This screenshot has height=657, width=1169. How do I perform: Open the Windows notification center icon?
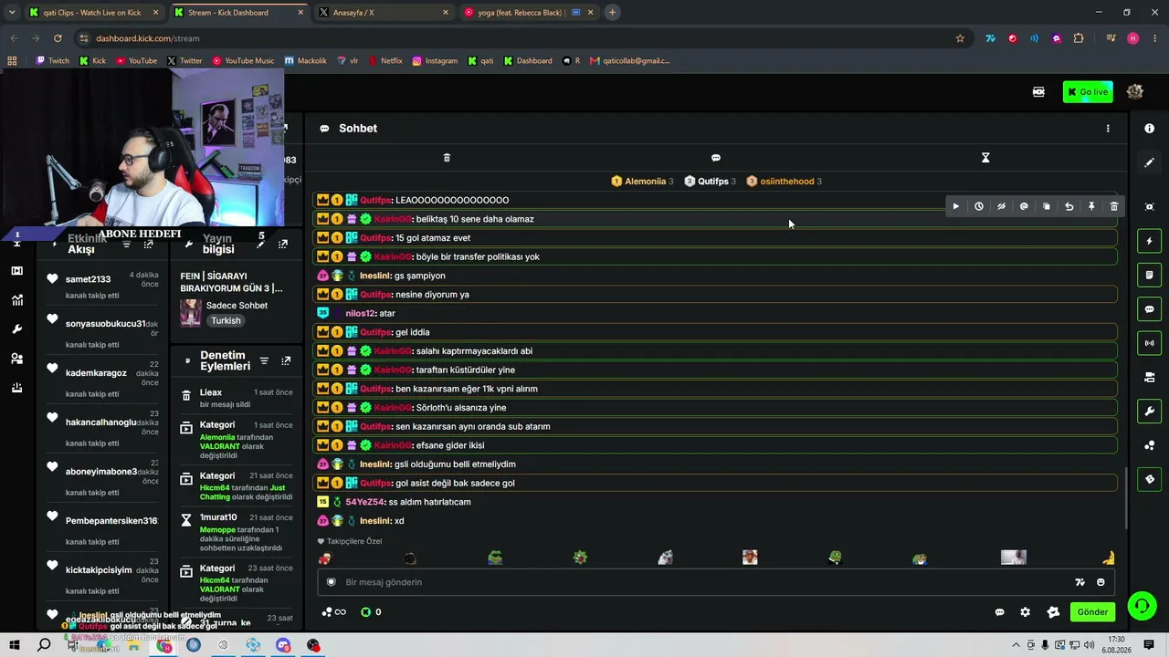[1149, 645]
